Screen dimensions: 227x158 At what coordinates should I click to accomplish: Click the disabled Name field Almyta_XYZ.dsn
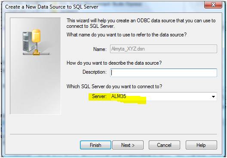[163, 49]
